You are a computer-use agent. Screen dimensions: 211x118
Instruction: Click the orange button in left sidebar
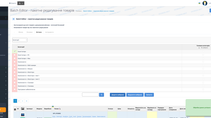pos(3,110)
